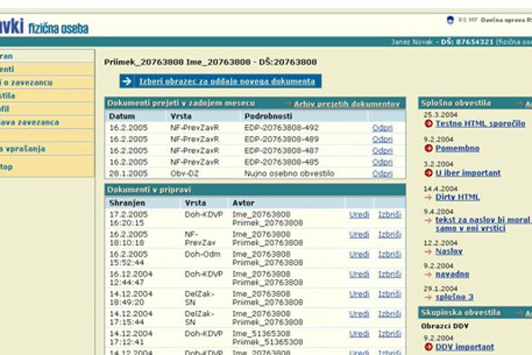This screenshot has width=532, height=355.
Task: Delete the NF-PrevZav draft saved 16.2.2005
Action: tap(390, 234)
